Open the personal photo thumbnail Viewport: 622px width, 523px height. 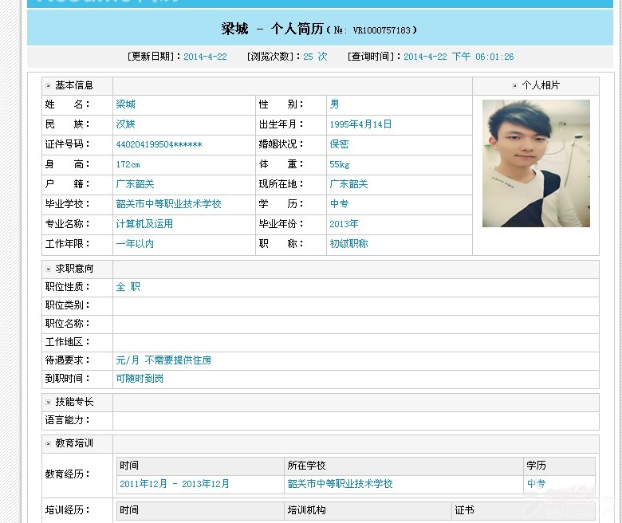click(536, 163)
